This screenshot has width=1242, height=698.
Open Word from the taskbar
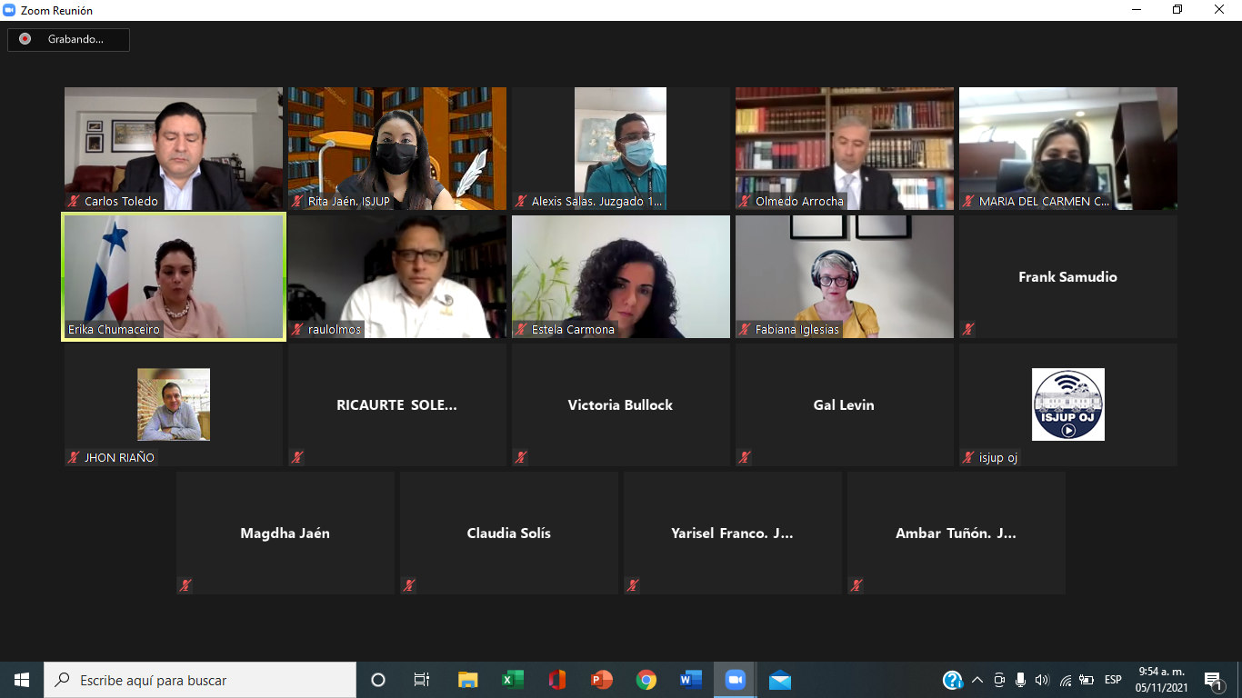690,680
